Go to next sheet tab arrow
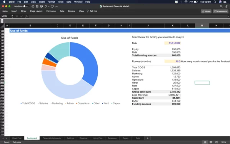The image size is (230, 144). [7, 138]
